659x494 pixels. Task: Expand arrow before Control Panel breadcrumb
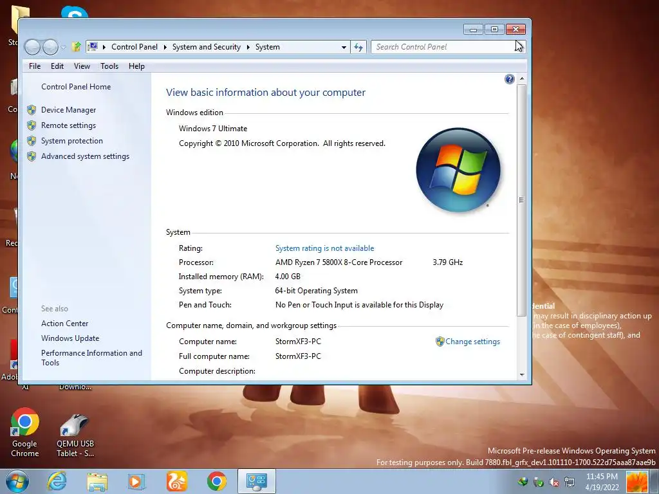[104, 47]
